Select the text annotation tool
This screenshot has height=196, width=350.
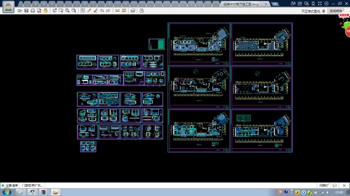(x=83, y=10)
